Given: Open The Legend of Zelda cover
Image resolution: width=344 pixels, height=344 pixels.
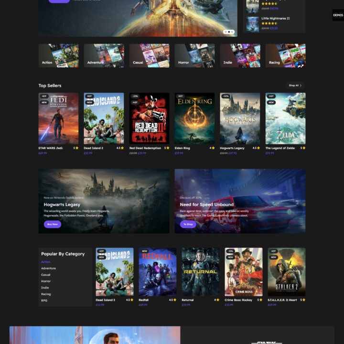Looking at the screenshot, I should (285, 118).
